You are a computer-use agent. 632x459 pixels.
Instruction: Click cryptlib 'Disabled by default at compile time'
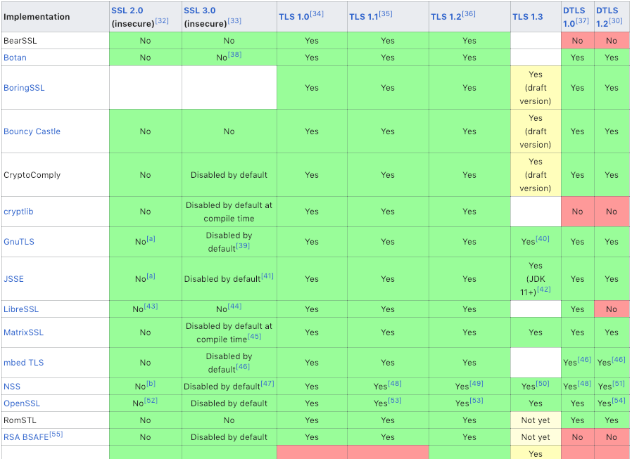[x=229, y=212]
